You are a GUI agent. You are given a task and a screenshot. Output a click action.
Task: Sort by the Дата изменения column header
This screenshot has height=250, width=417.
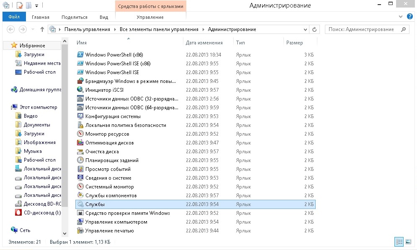point(204,43)
